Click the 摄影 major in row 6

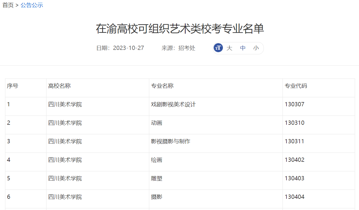coord(156,197)
